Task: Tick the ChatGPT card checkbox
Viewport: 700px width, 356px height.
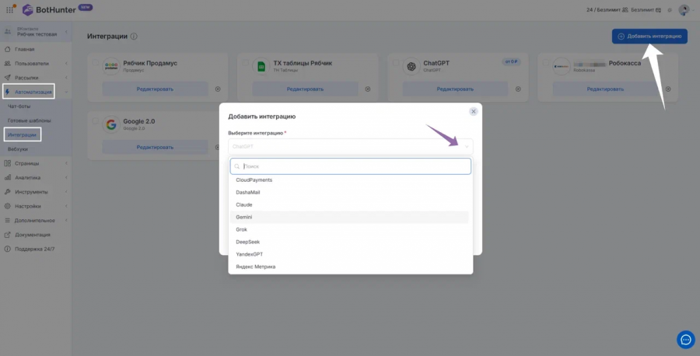Action: tap(396, 62)
